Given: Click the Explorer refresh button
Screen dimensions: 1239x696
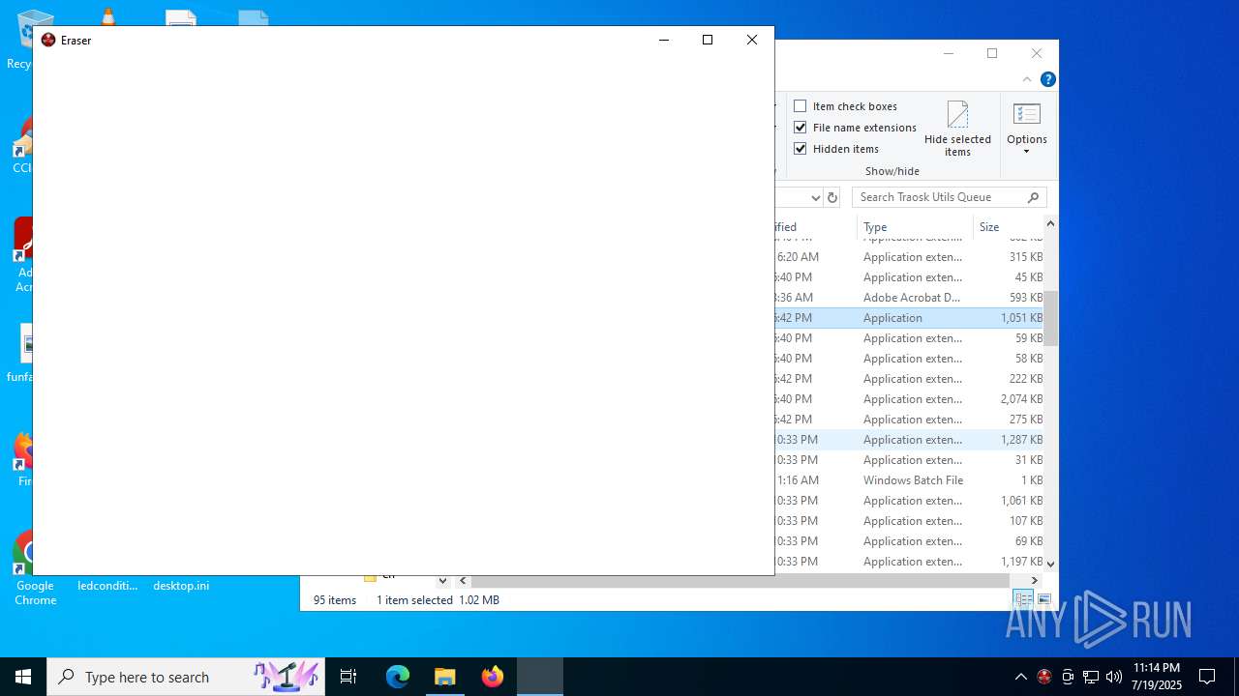Looking at the screenshot, I should [x=832, y=197].
